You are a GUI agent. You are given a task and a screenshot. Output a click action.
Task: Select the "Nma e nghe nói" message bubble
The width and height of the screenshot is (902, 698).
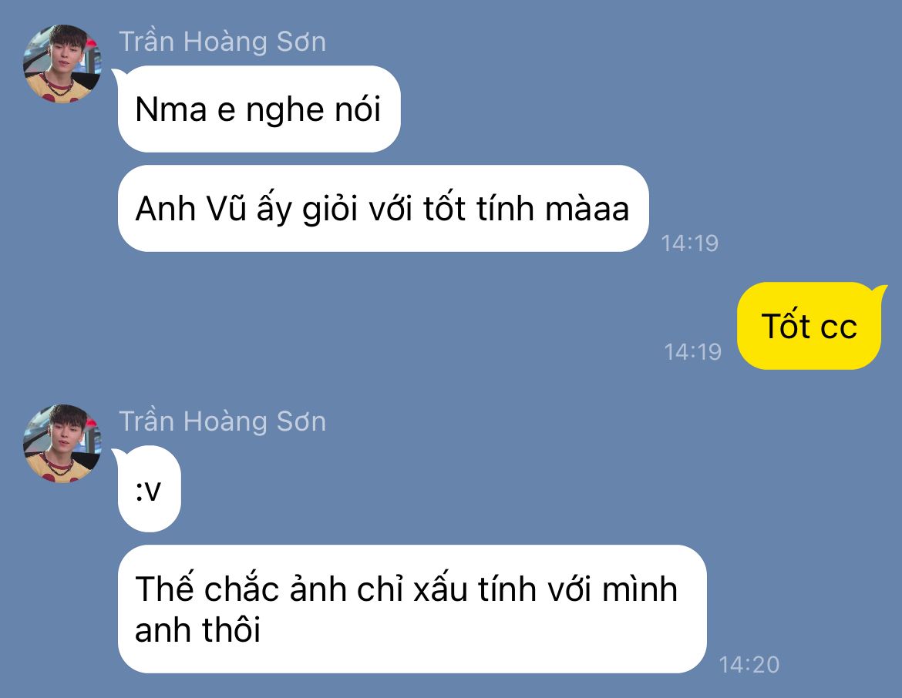pos(259,109)
